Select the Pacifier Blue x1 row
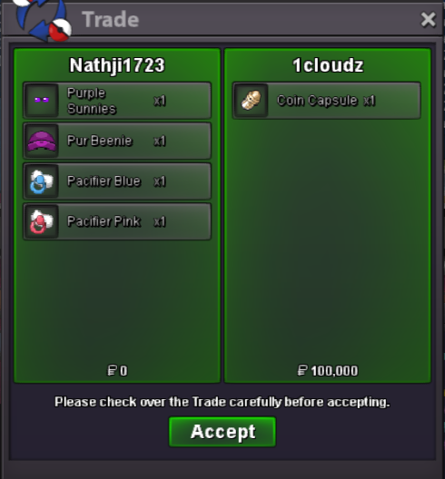The width and height of the screenshot is (445, 479). click(117, 181)
